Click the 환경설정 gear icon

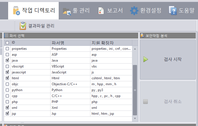click(134, 11)
